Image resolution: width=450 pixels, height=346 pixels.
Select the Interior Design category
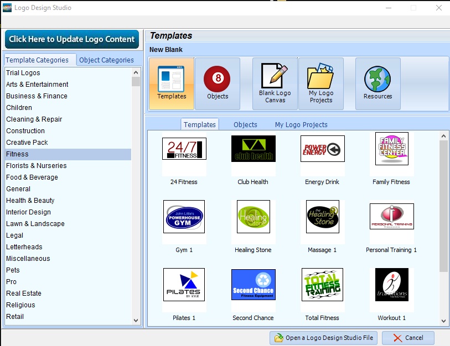(68, 212)
